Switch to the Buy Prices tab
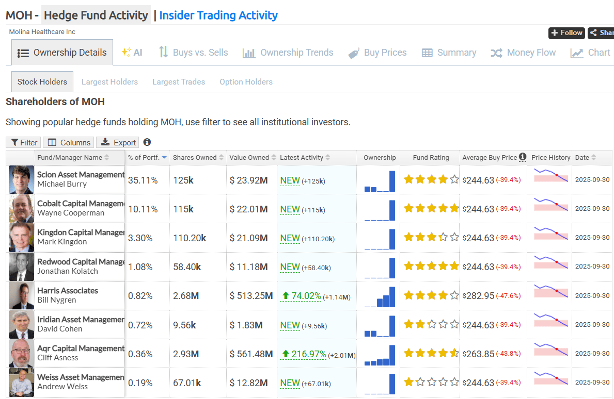The width and height of the screenshot is (614, 399). (377, 53)
